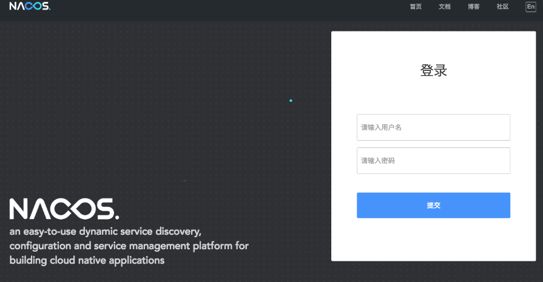This screenshot has height=282, width=543.
Task: Focus the 请输入用户名 username field
Action: coord(433,127)
